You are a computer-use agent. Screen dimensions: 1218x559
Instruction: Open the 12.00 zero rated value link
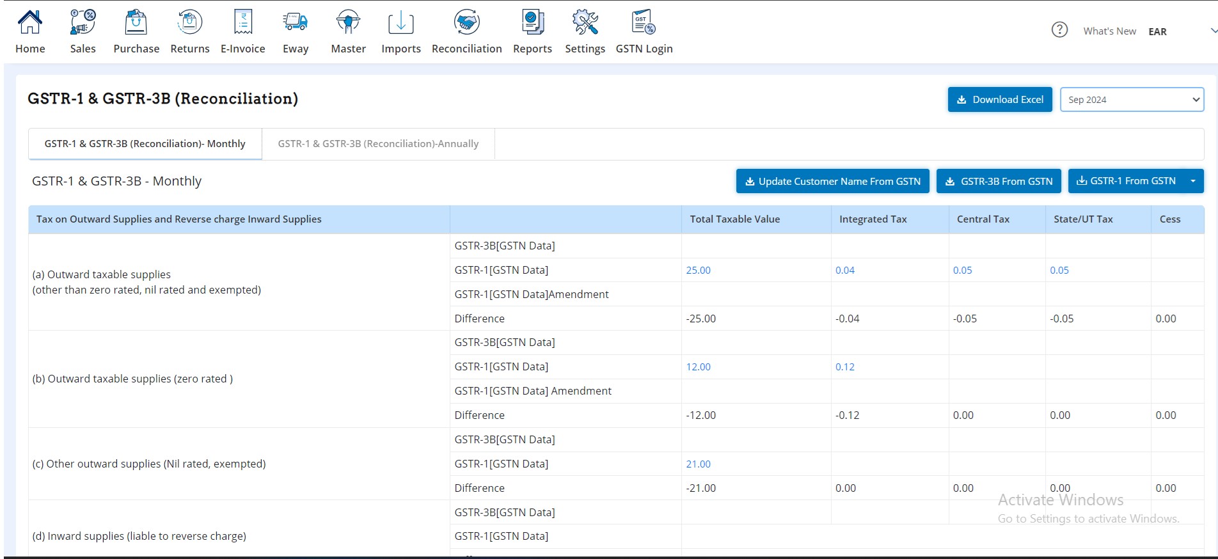click(x=698, y=367)
